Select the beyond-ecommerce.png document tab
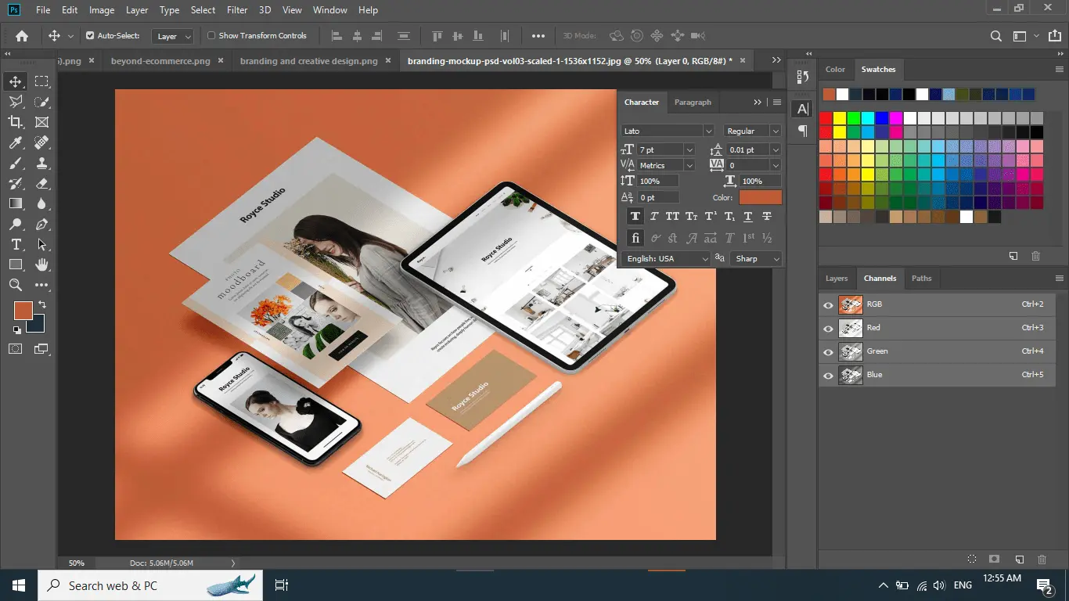 click(159, 59)
